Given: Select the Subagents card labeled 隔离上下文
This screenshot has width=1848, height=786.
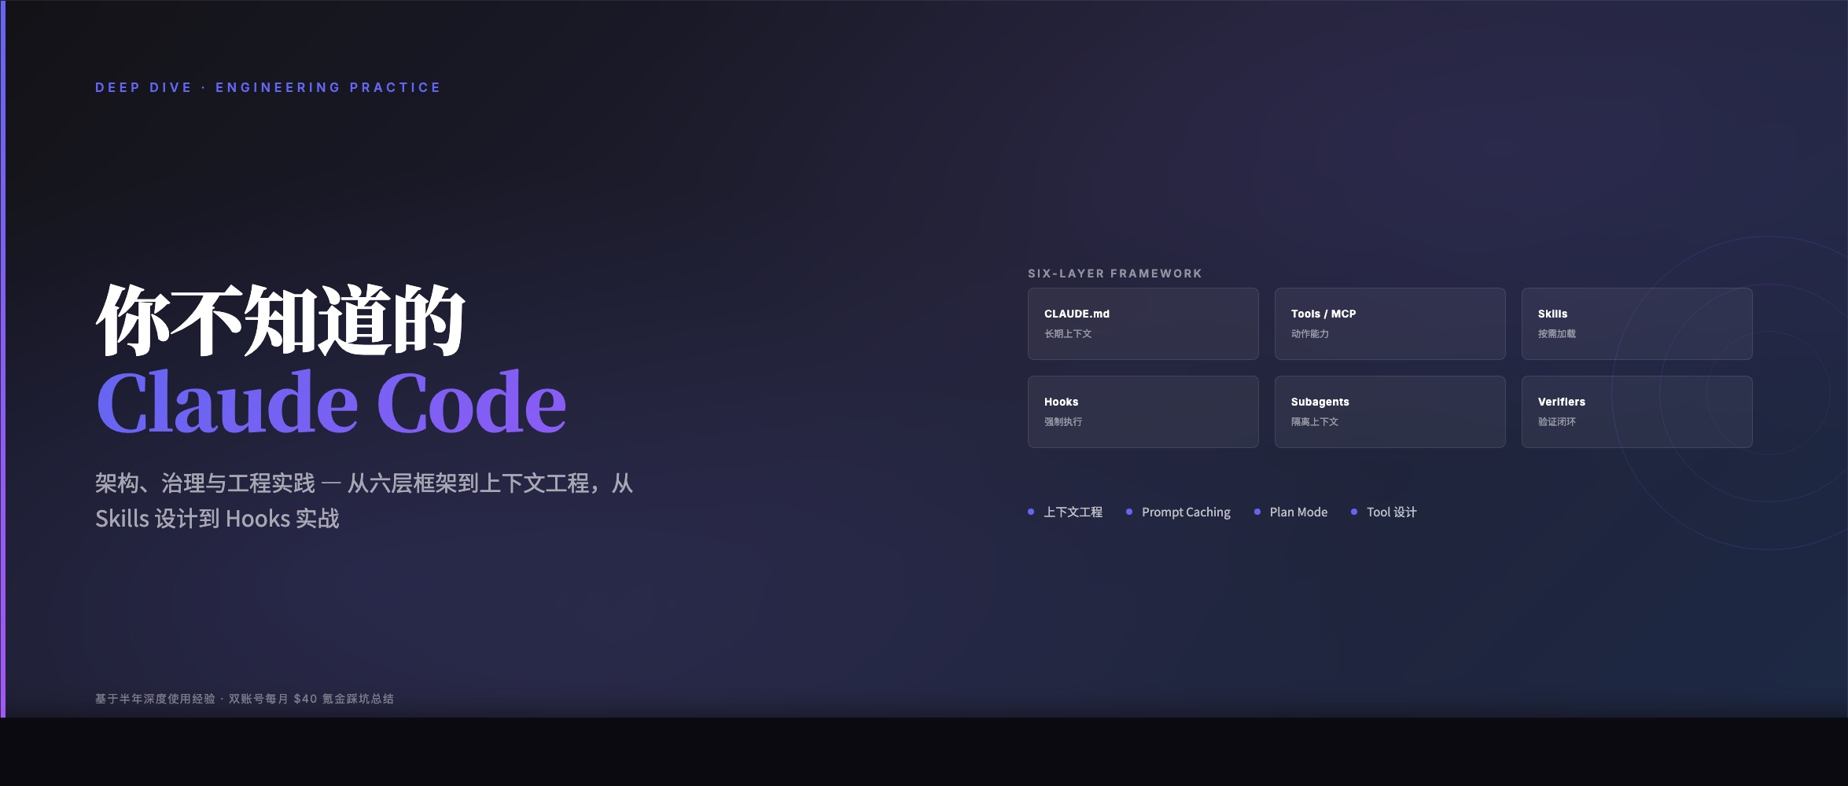Looking at the screenshot, I should (1390, 412).
